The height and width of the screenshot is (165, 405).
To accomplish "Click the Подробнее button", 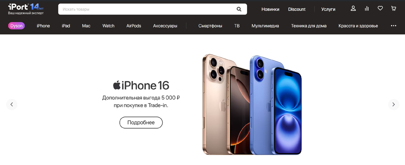I will point(141,122).
